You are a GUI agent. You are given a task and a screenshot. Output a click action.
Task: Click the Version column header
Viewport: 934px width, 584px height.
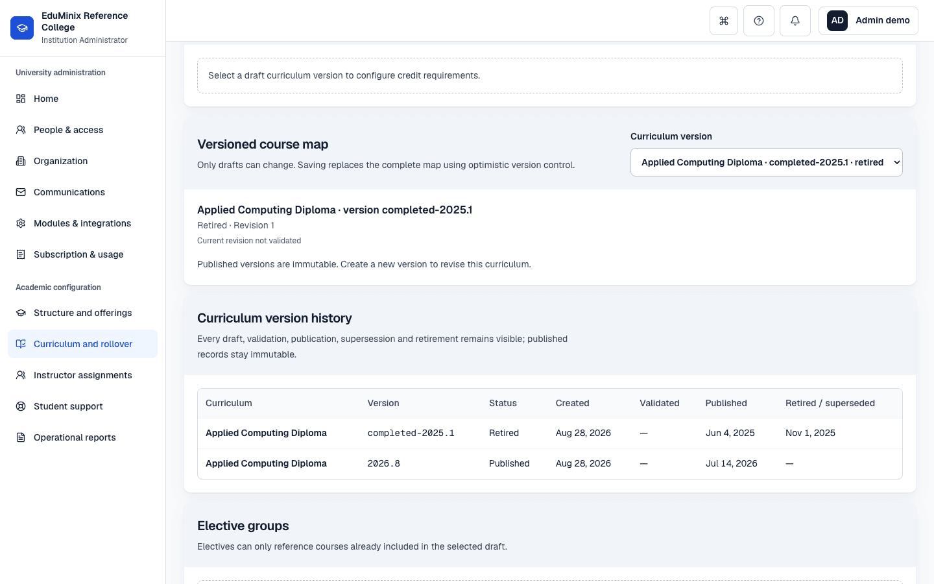(x=383, y=403)
